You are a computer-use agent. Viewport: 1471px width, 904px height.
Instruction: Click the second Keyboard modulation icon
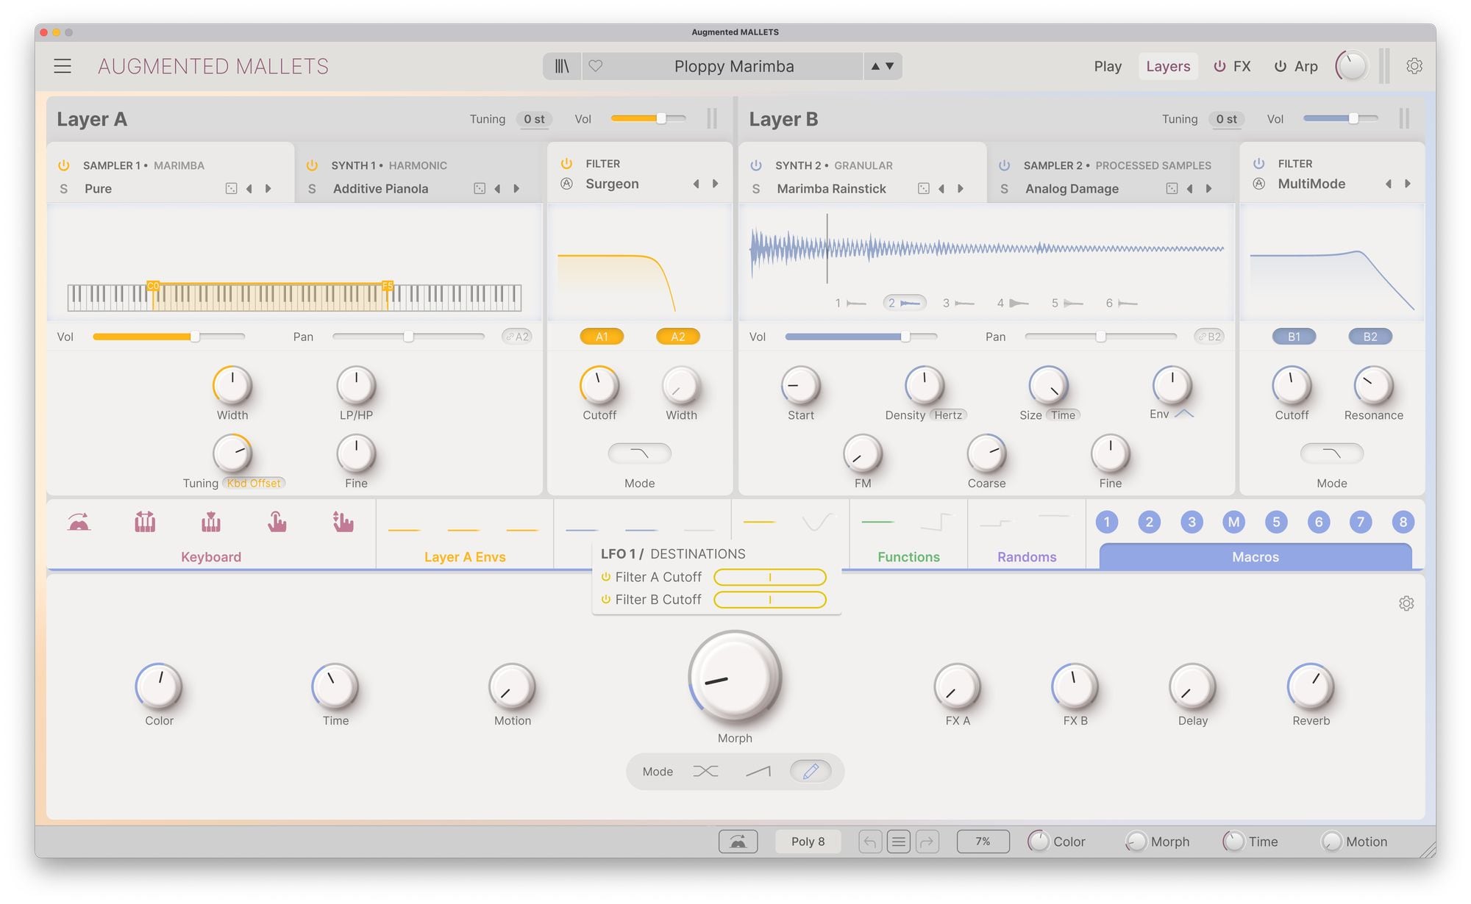pyautogui.click(x=145, y=522)
